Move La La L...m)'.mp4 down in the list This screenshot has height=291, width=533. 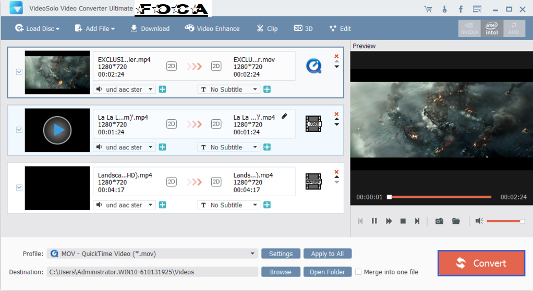336,124
